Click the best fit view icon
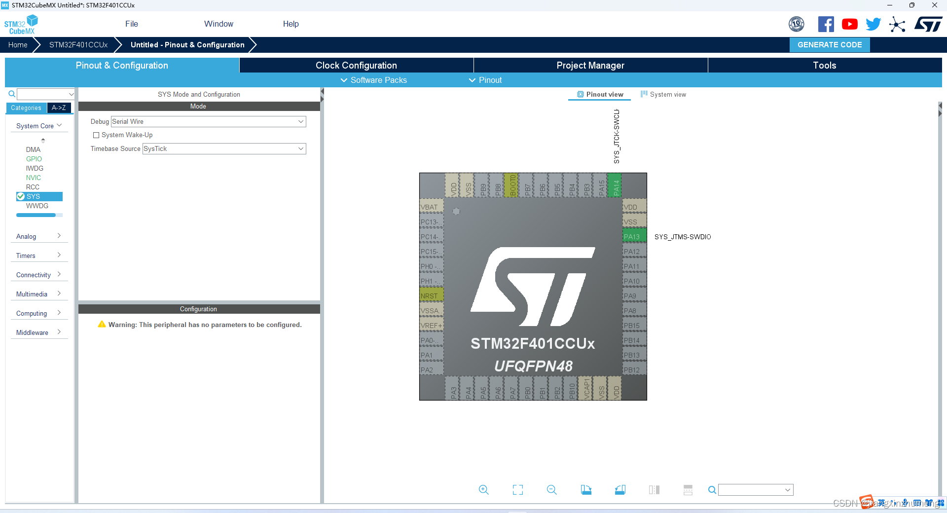The height and width of the screenshot is (513, 947). click(517, 490)
